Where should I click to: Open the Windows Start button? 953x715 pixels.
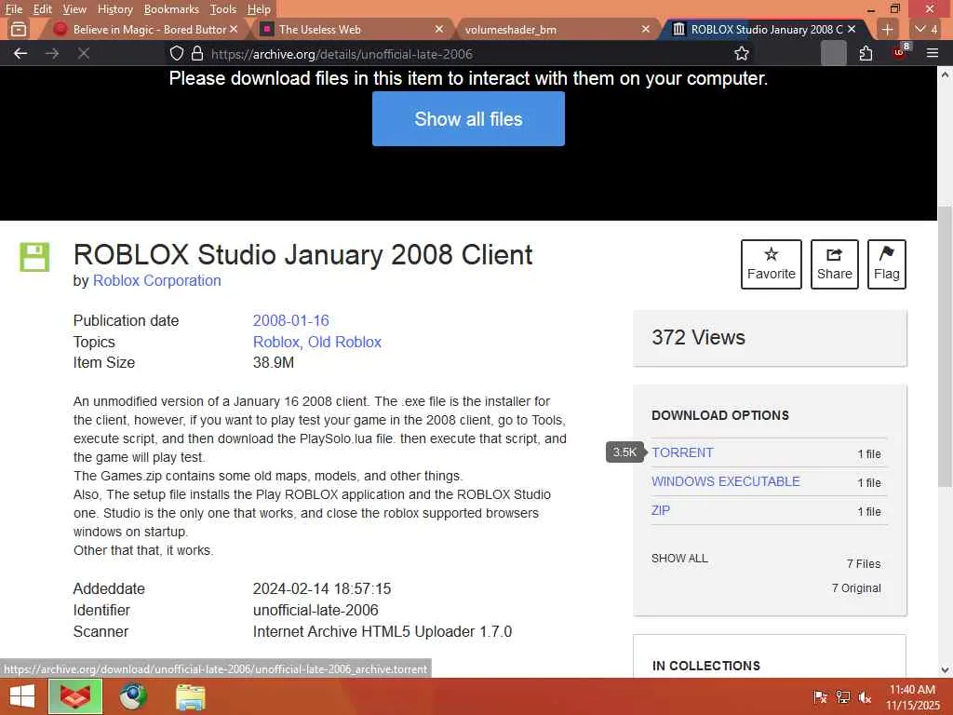click(x=22, y=696)
